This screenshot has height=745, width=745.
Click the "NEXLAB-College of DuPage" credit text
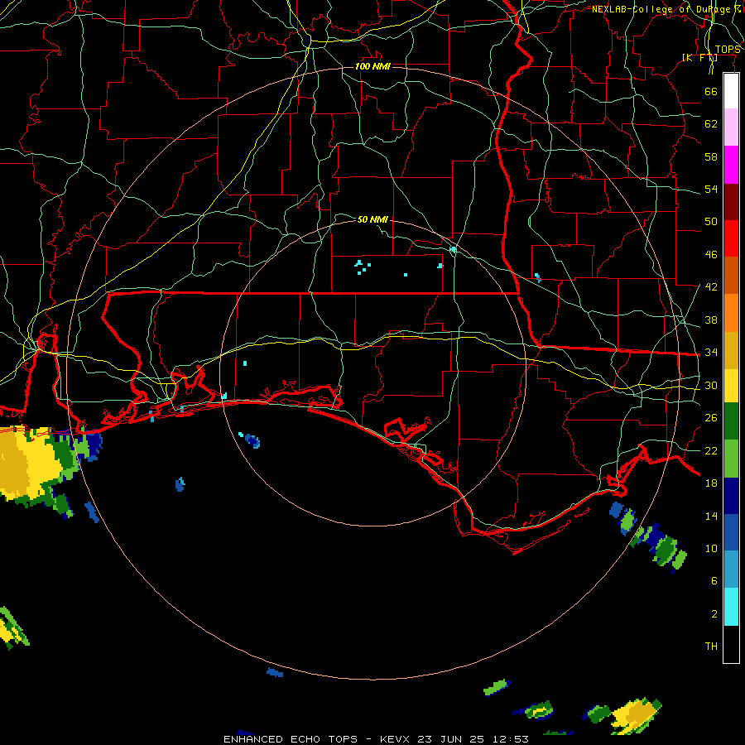coord(663,9)
